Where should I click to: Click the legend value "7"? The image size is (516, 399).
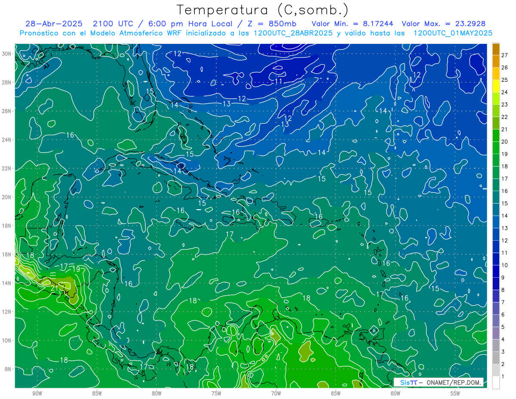point(503,302)
